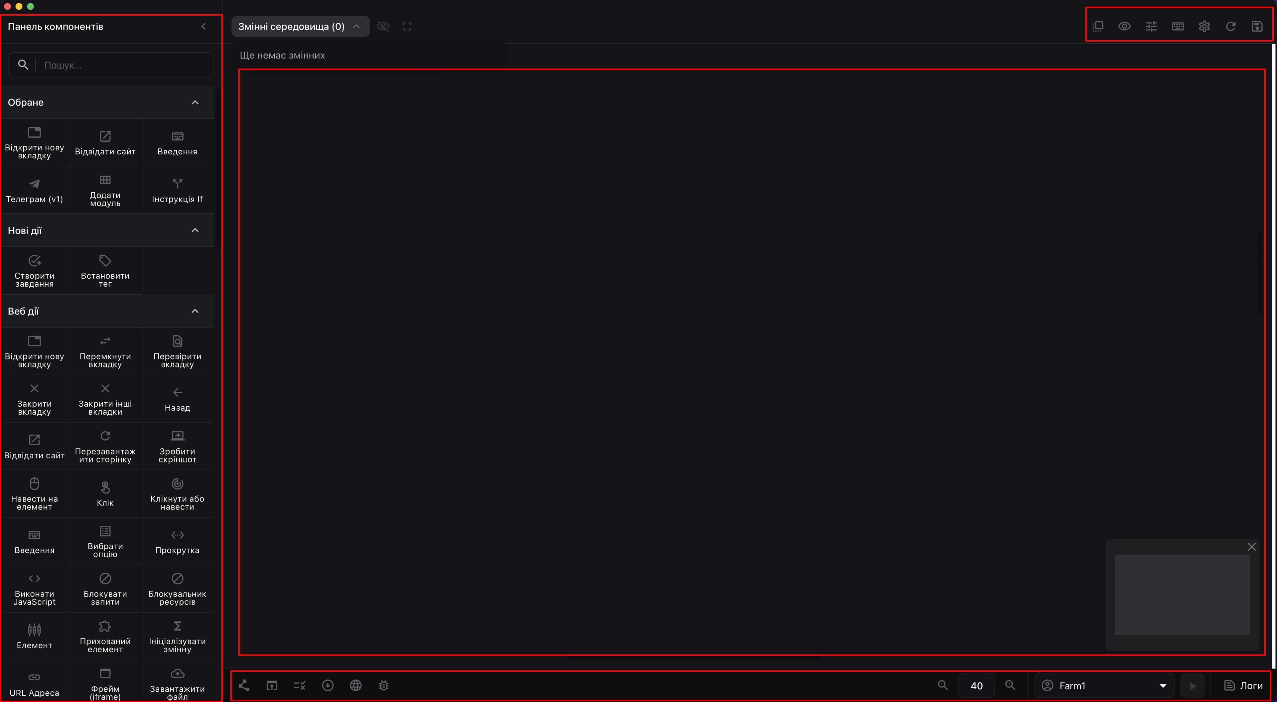Click the save icon in top toolbar
The height and width of the screenshot is (702, 1277).
[x=1257, y=26]
